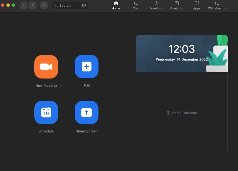Open the Contacts tab

(176, 6)
